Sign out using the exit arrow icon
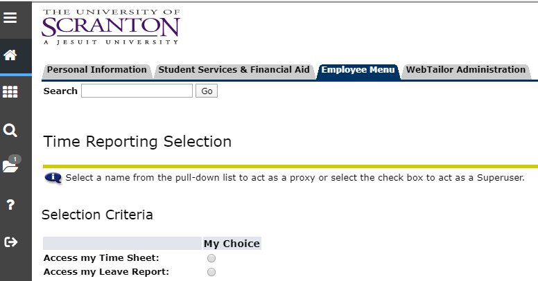Viewport: 538px width, 281px height. [10, 242]
